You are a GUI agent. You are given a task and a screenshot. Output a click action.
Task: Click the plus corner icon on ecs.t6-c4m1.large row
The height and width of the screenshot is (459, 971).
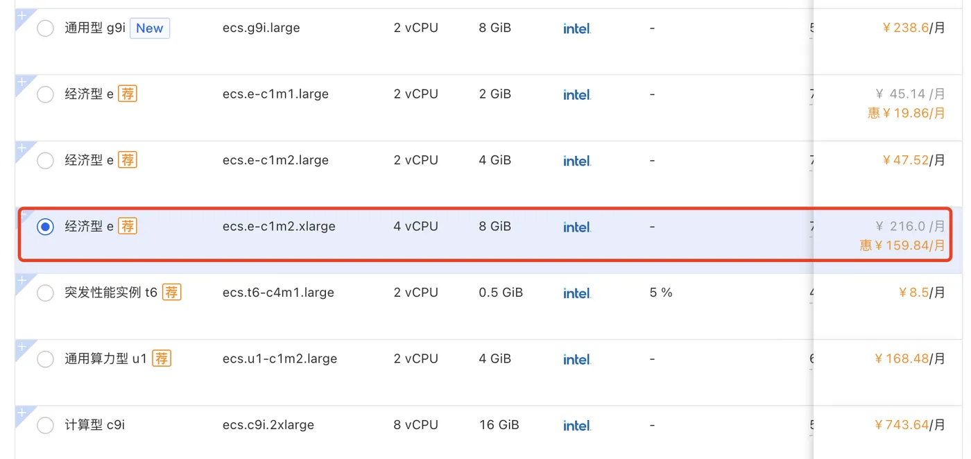click(22, 281)
